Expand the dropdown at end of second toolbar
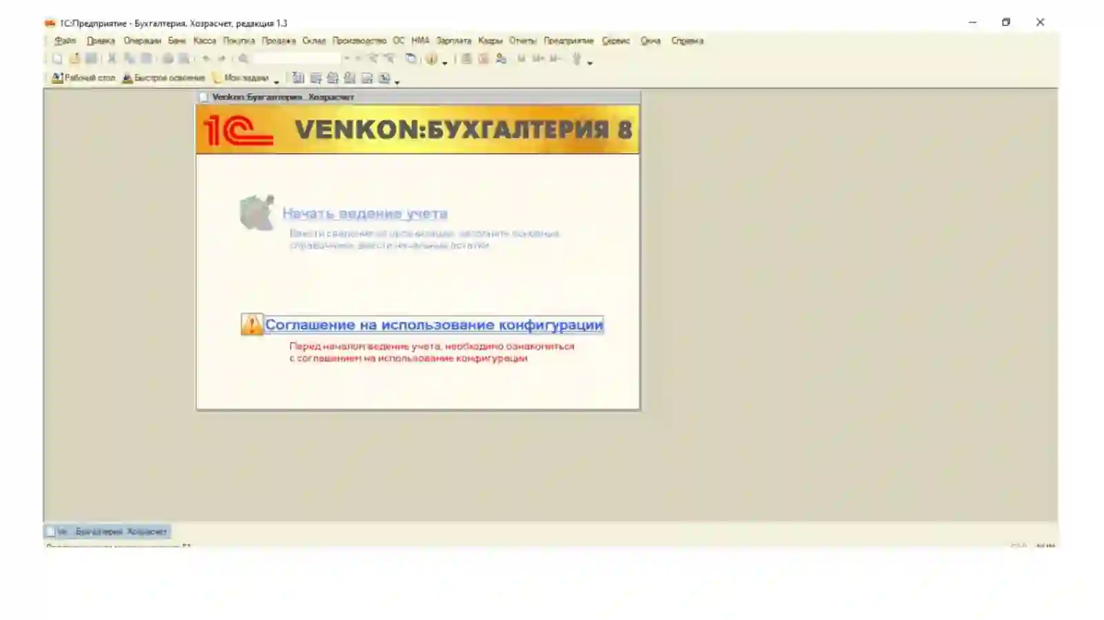1104x620 pixels. point(397,82)
